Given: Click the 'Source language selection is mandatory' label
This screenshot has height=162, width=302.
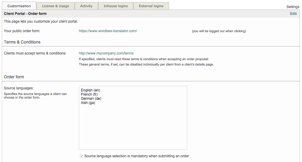Looking at the screenshot, I should (137, 156).
